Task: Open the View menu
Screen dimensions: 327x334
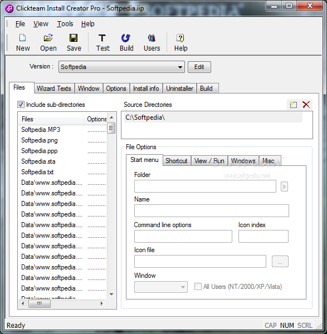Action: pos(41,24)
